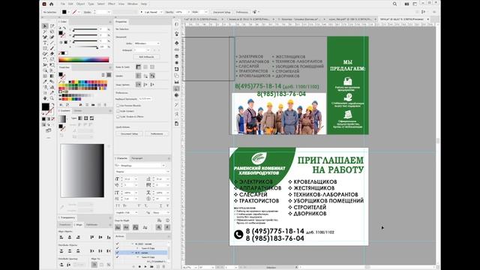
Task: Select the Line Segment tool
Action: point(52,43)
